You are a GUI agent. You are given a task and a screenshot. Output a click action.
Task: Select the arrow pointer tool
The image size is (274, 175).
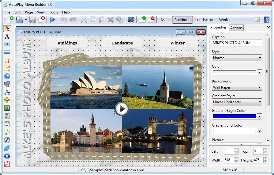click(7, 29)
